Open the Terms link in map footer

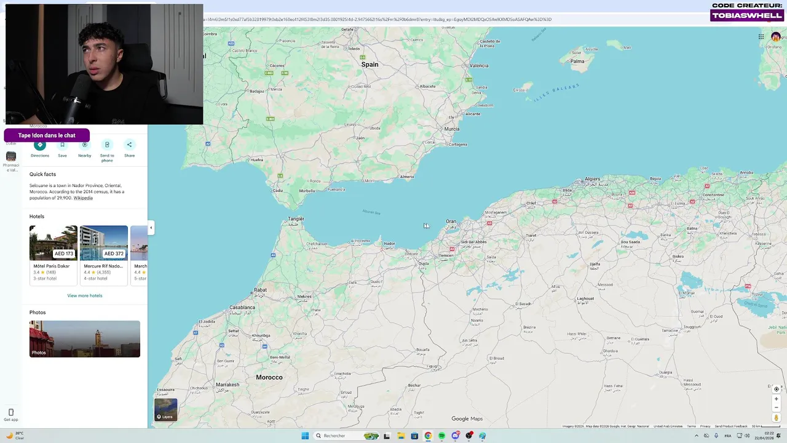[x=691, y=426]
